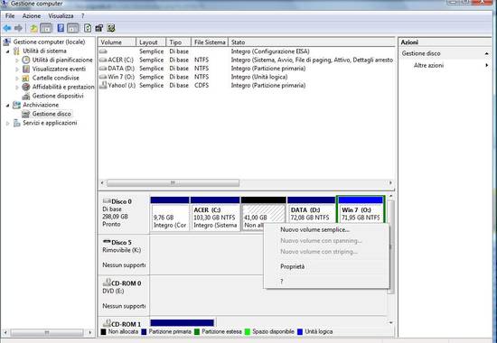
Task: Click the rightmost toolbar icon with checkmark
Action: point(110,28)
